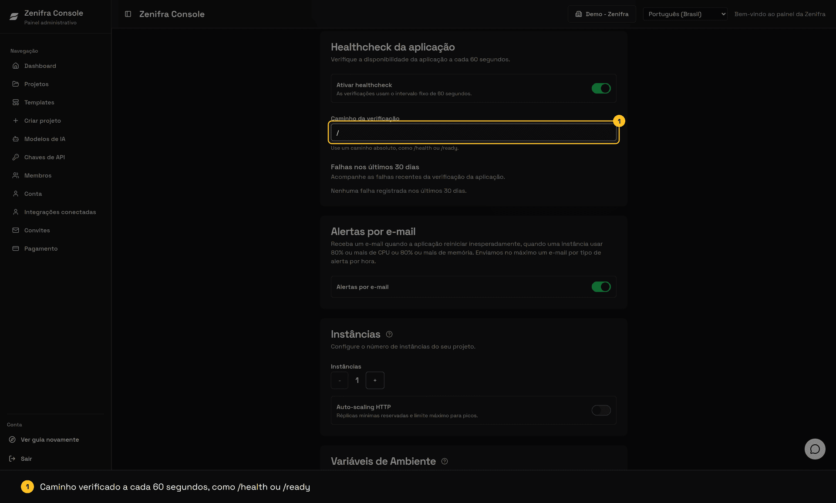Click the Demo - Zenifra organization button
This screenshot has height=503, width=836.
pyautogui.click(x=602, y=14)
